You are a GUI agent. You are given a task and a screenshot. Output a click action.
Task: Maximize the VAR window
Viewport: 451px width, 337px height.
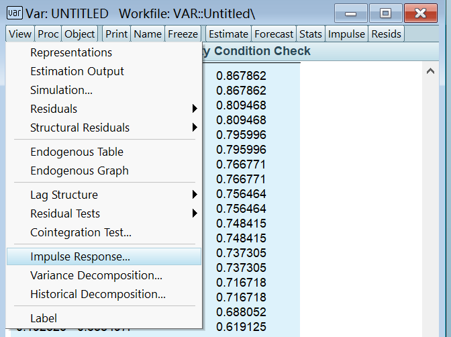coord(385,13)
